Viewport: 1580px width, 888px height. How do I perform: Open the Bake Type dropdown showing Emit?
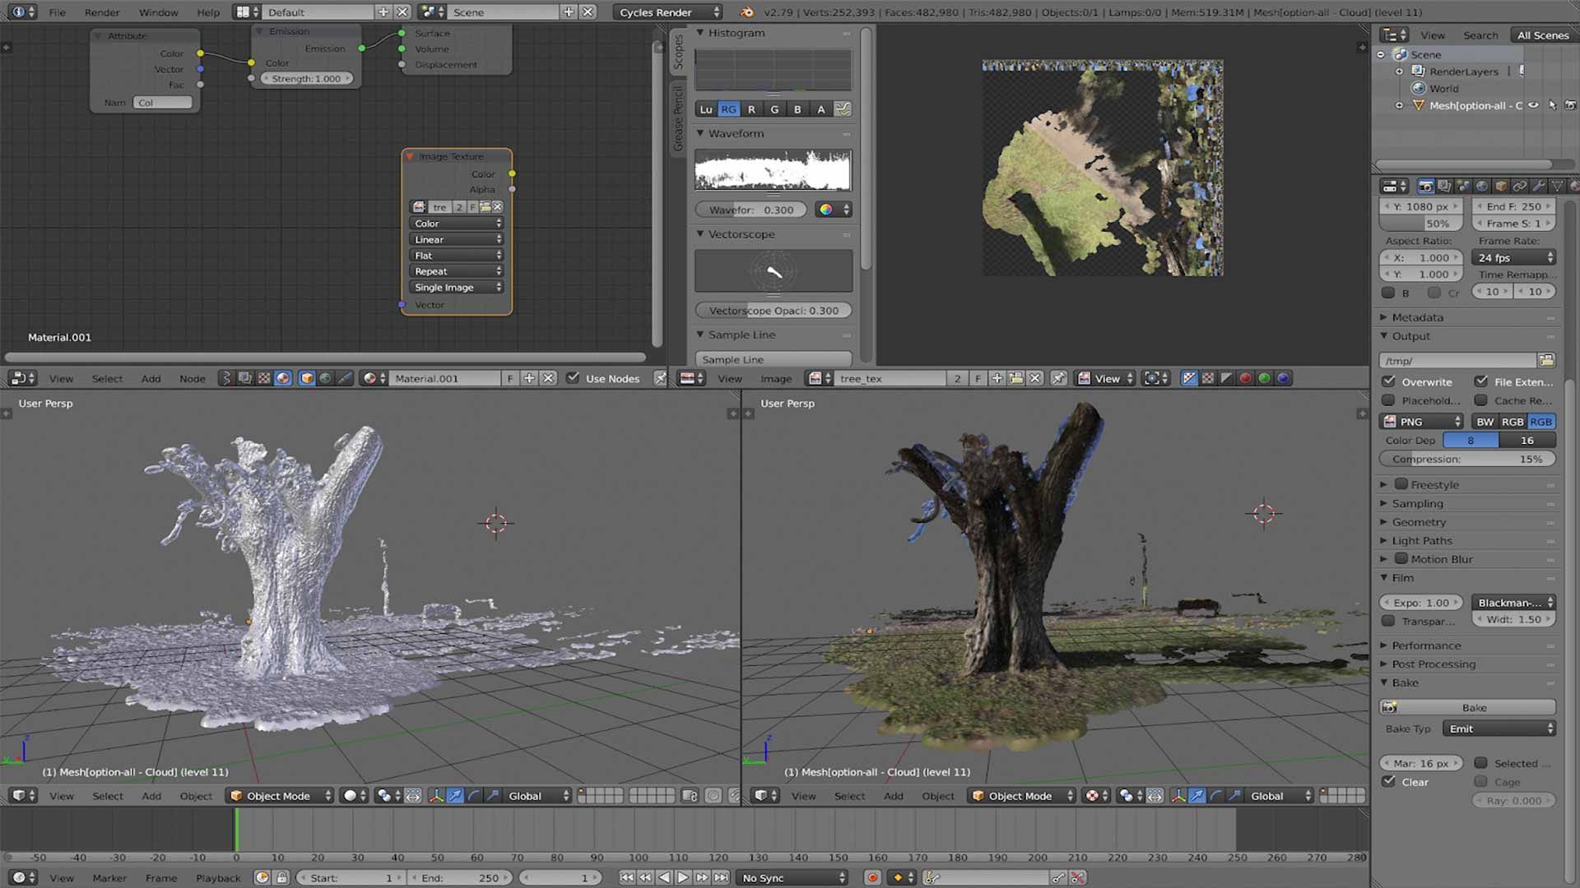[x=1499, y=728]
